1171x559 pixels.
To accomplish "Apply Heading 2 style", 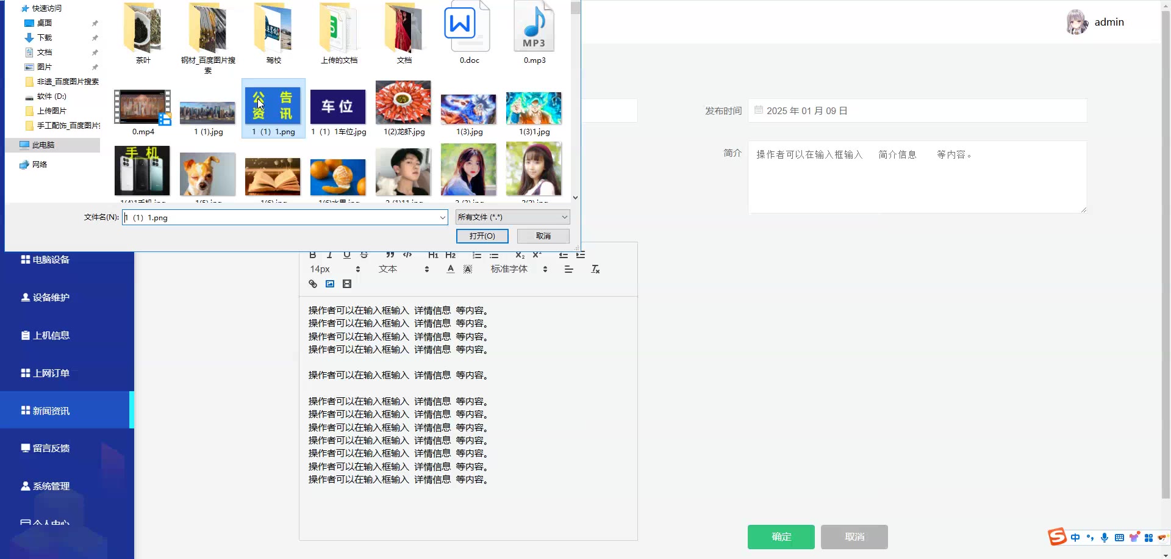I will click(451, 255).
